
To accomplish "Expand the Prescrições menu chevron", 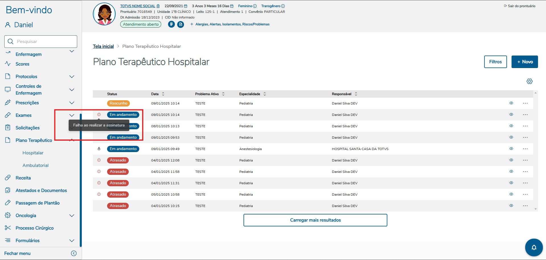I will (x=72, y=103).
